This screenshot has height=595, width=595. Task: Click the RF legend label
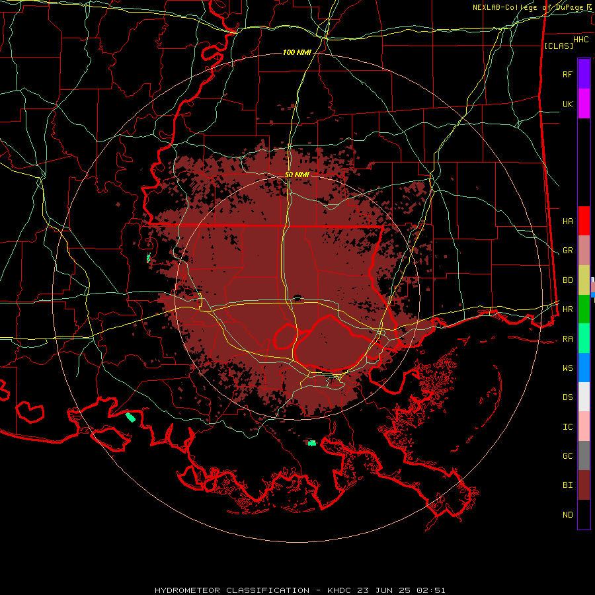point(567,74)
